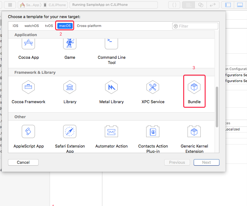Toggle the debug area panel
The height and width of the screenshot is (206, 247).
[240, 5]
